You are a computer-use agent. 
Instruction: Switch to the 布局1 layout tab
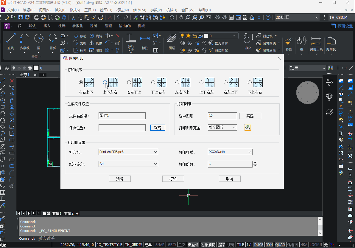tap(57, 213)
